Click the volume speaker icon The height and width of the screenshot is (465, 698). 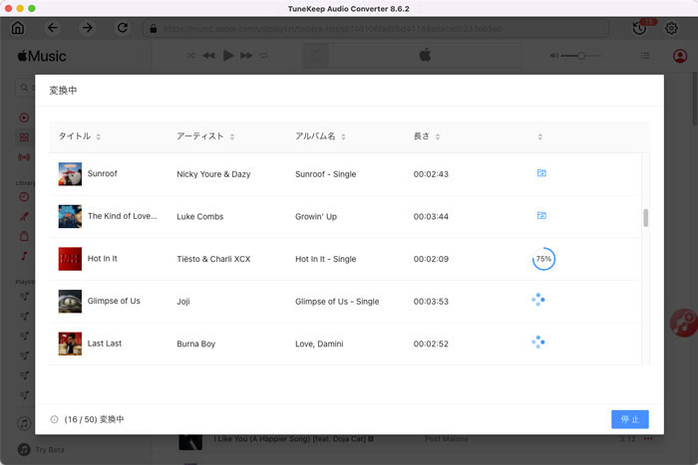click(553, 56)
